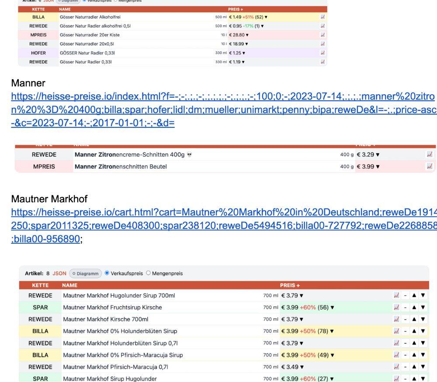This screenshot has width=437, height=382.
Task: Sort Mautner Markhof table by PREIS + header
Action: 290,285
